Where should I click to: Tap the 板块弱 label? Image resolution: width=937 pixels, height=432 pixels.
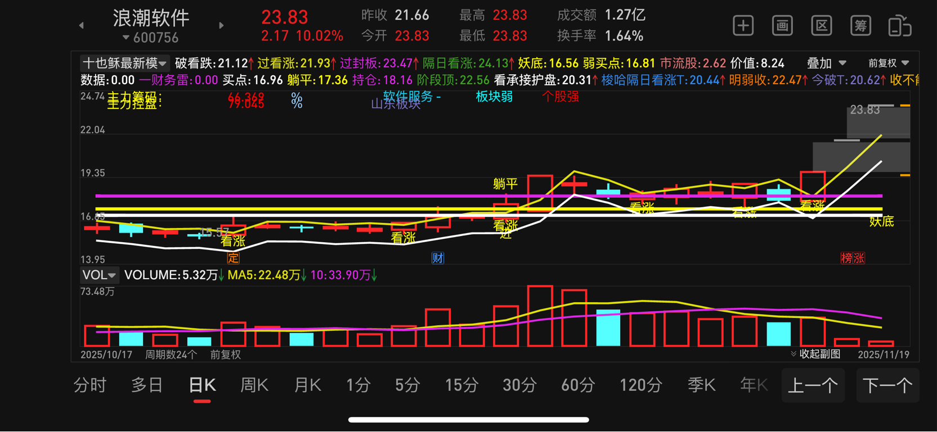coord(494,97)
